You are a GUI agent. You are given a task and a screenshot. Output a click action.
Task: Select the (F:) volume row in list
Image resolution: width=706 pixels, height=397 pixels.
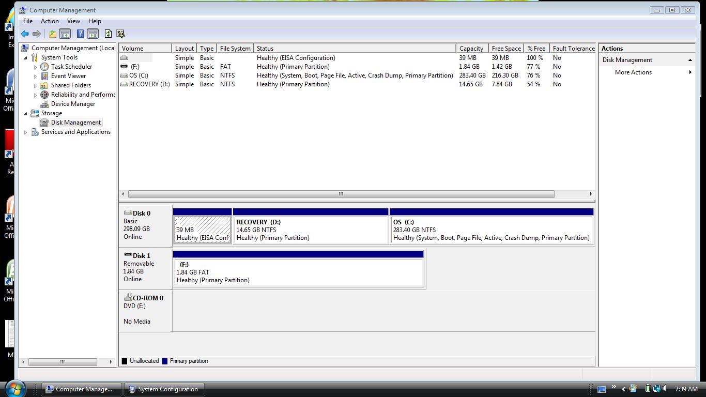pos(357,67)
